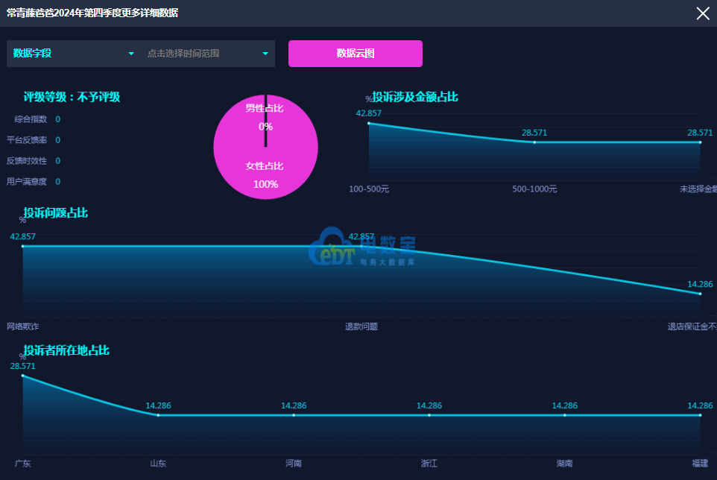The width and height of the screenshot is (717, 480).
Task: Click the 数据云图 button
Action: (355, 54)
